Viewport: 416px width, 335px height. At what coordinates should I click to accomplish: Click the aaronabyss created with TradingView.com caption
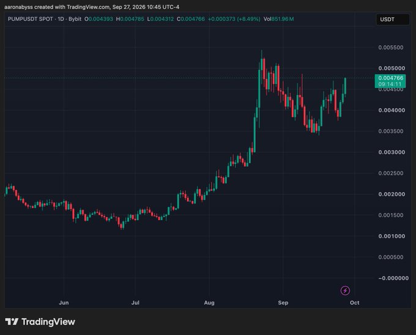pos(57,7)
